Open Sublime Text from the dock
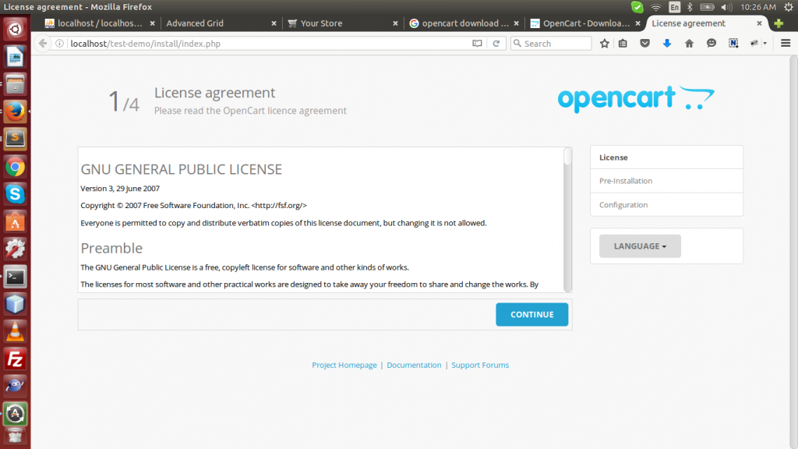Image resolution: width=798 pixels, height=449 pixels. tap(15, 139)
